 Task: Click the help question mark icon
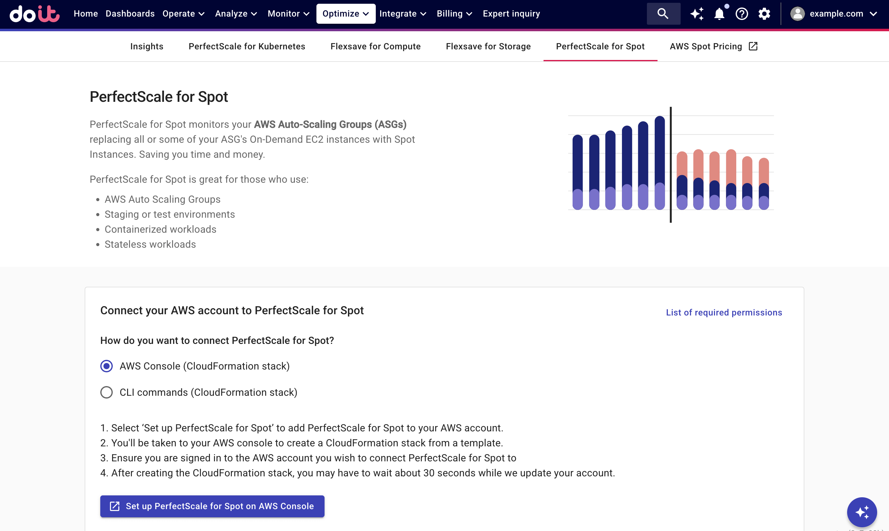(742, 14)
